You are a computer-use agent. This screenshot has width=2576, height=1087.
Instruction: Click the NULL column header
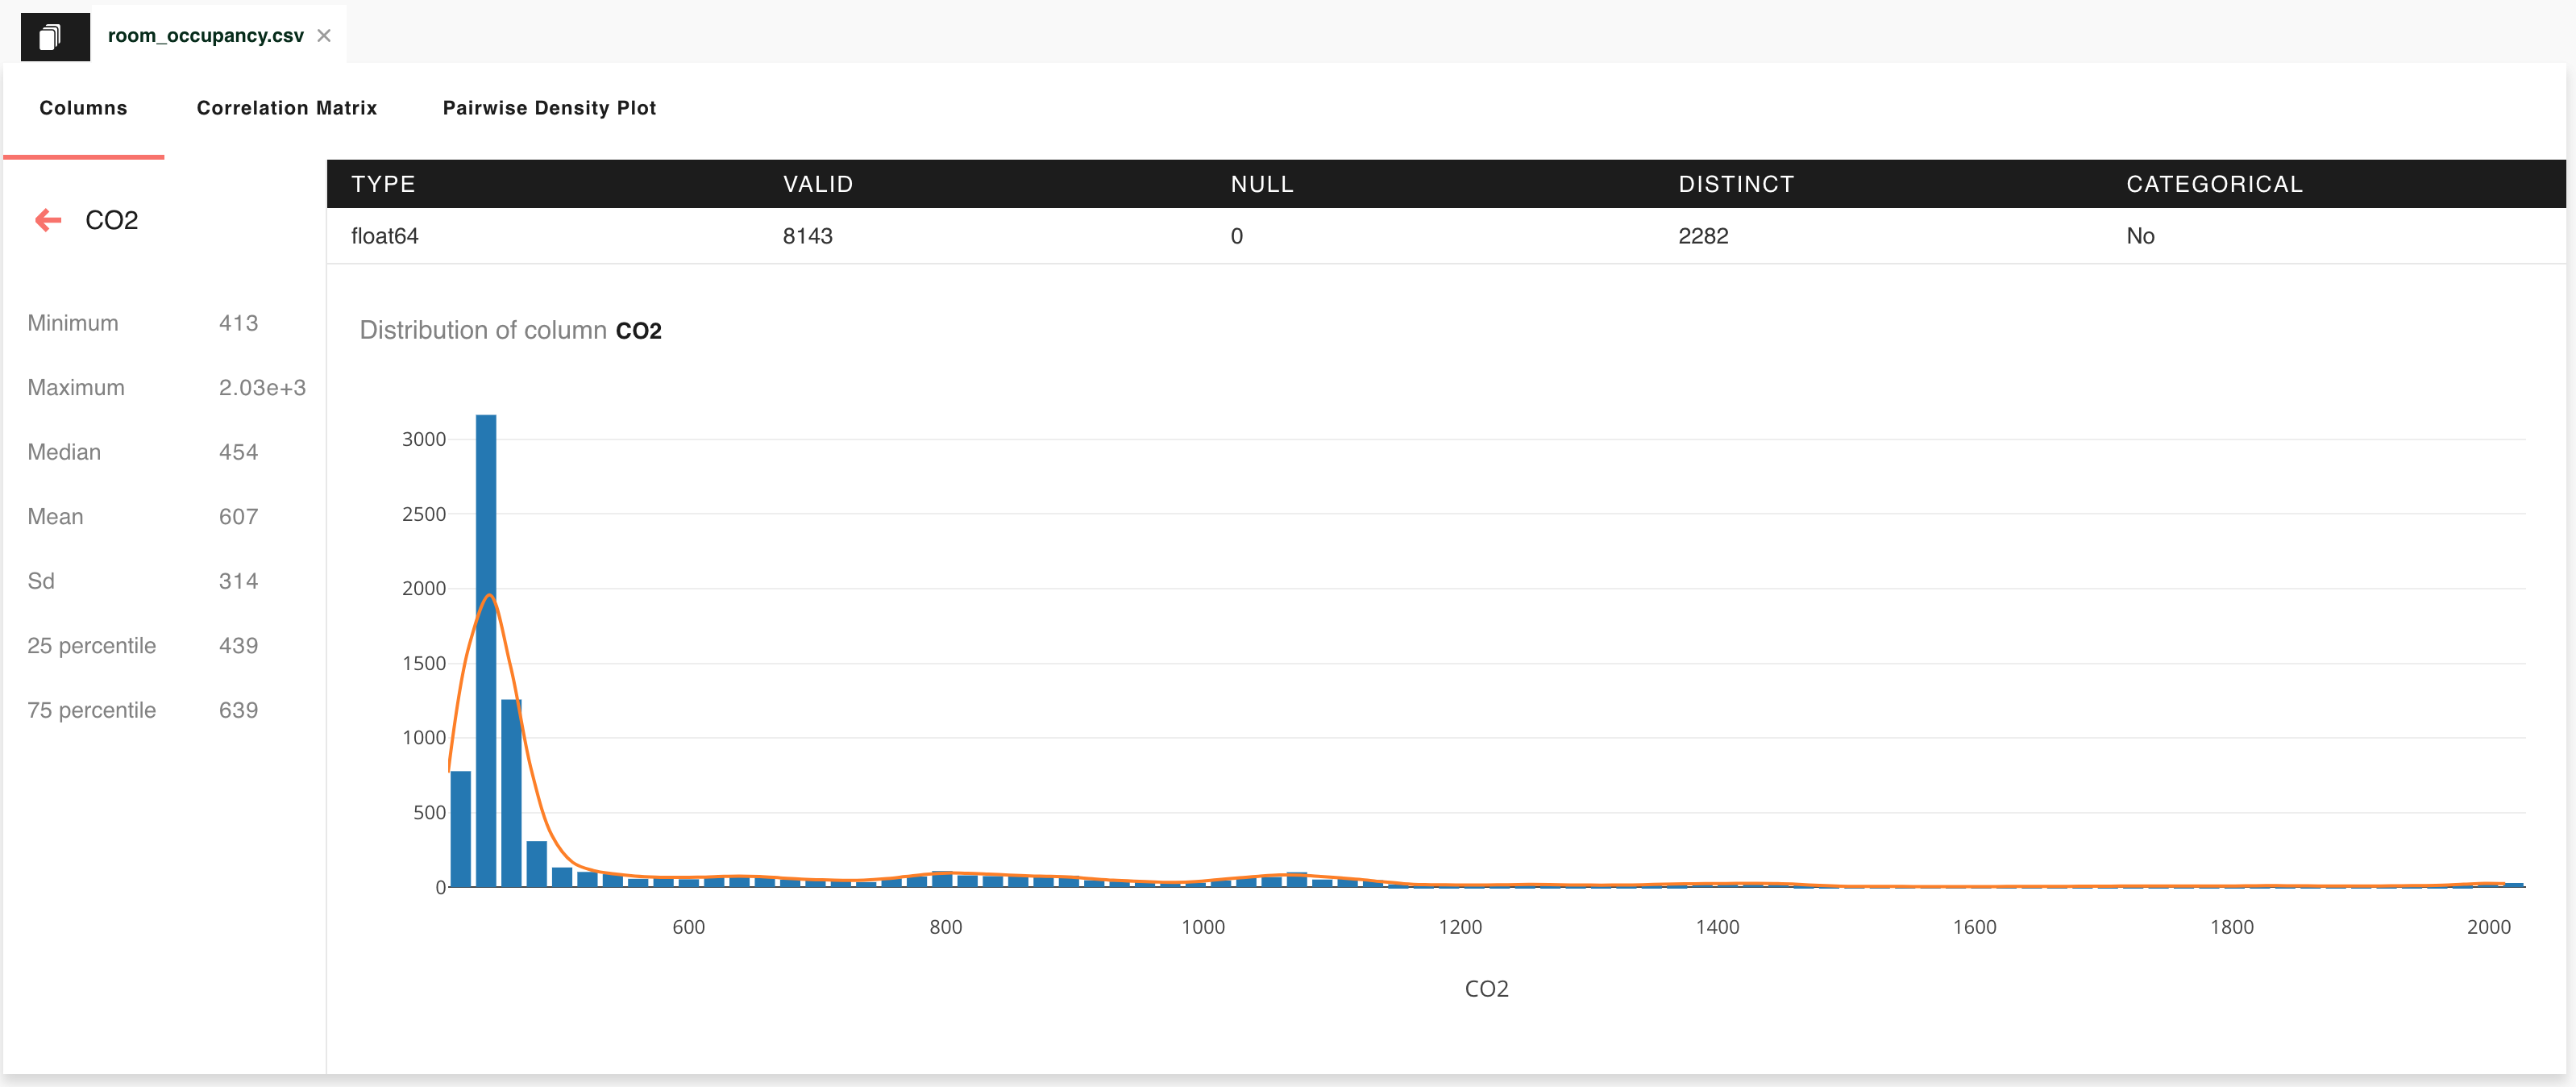click(x=1262, y=184)
